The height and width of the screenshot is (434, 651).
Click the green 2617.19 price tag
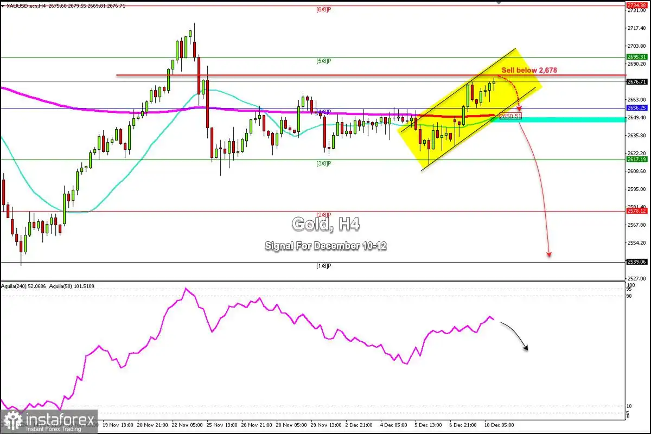click(x=636, y=159)
